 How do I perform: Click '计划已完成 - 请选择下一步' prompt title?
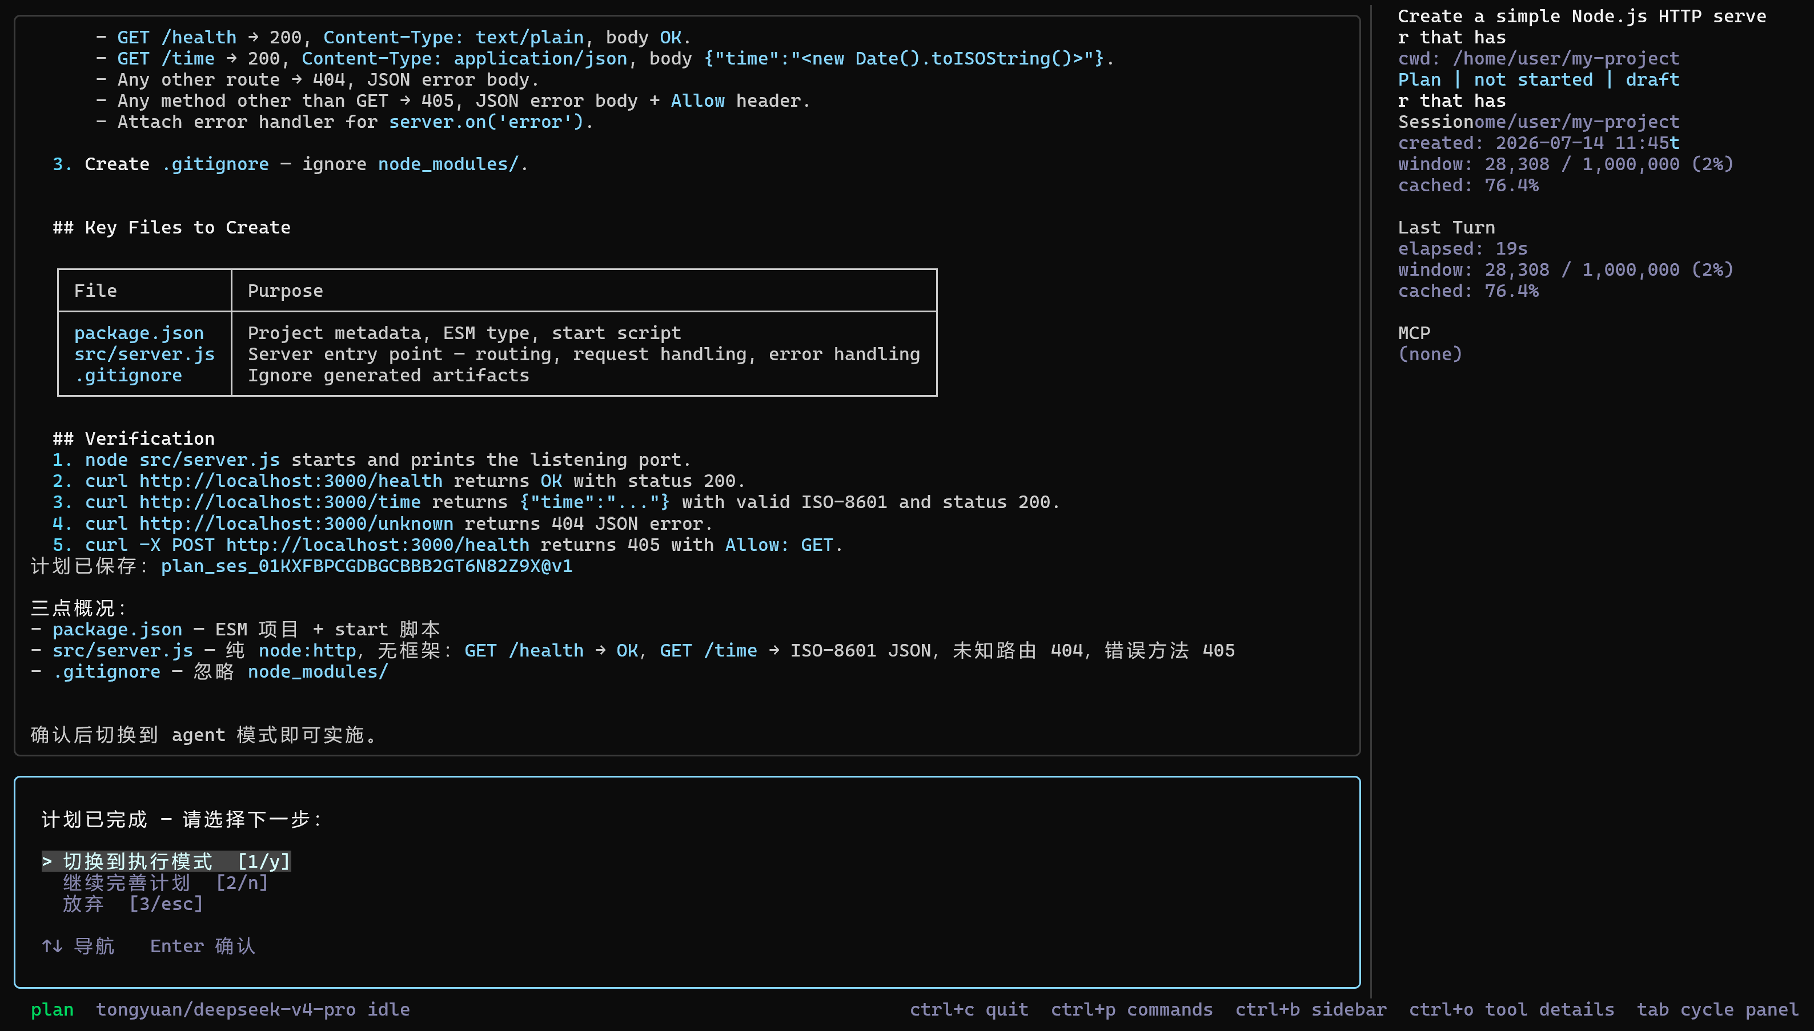point(182,819)
